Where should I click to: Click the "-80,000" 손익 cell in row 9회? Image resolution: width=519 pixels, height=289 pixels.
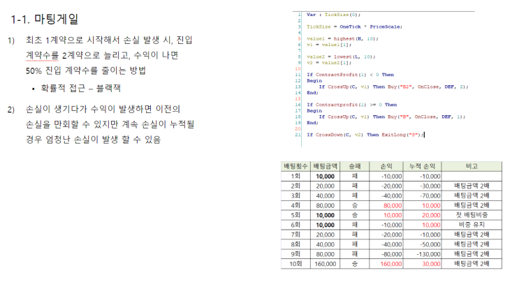click(x=386, y=254)
